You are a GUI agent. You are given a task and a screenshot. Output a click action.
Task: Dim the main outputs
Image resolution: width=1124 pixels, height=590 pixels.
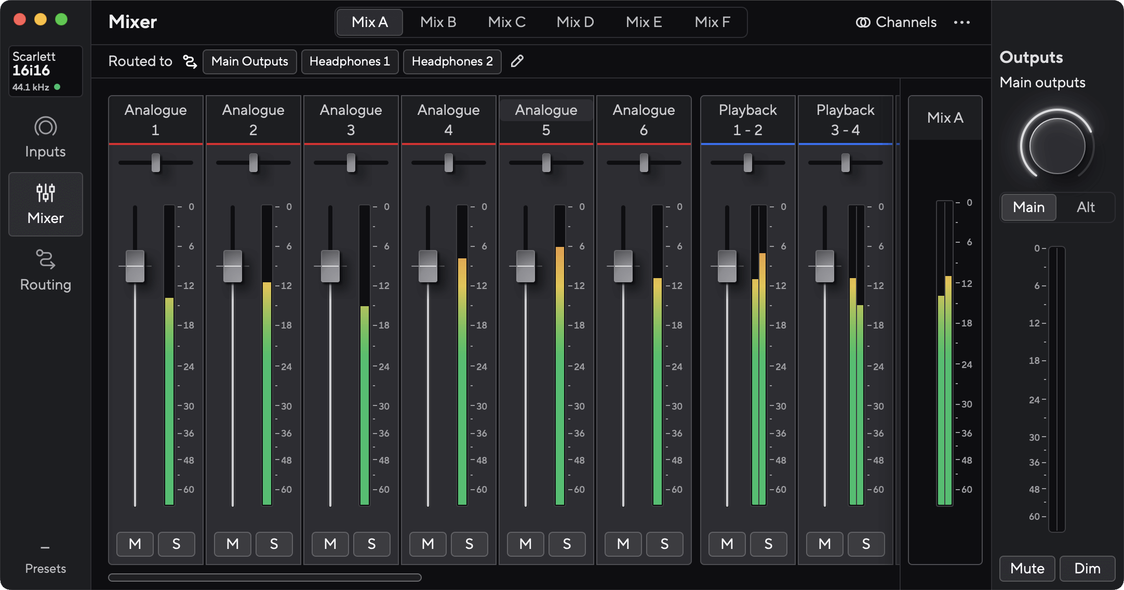[1087, 569]
